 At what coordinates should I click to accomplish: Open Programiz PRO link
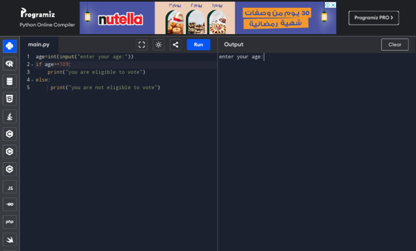[373, 18]
